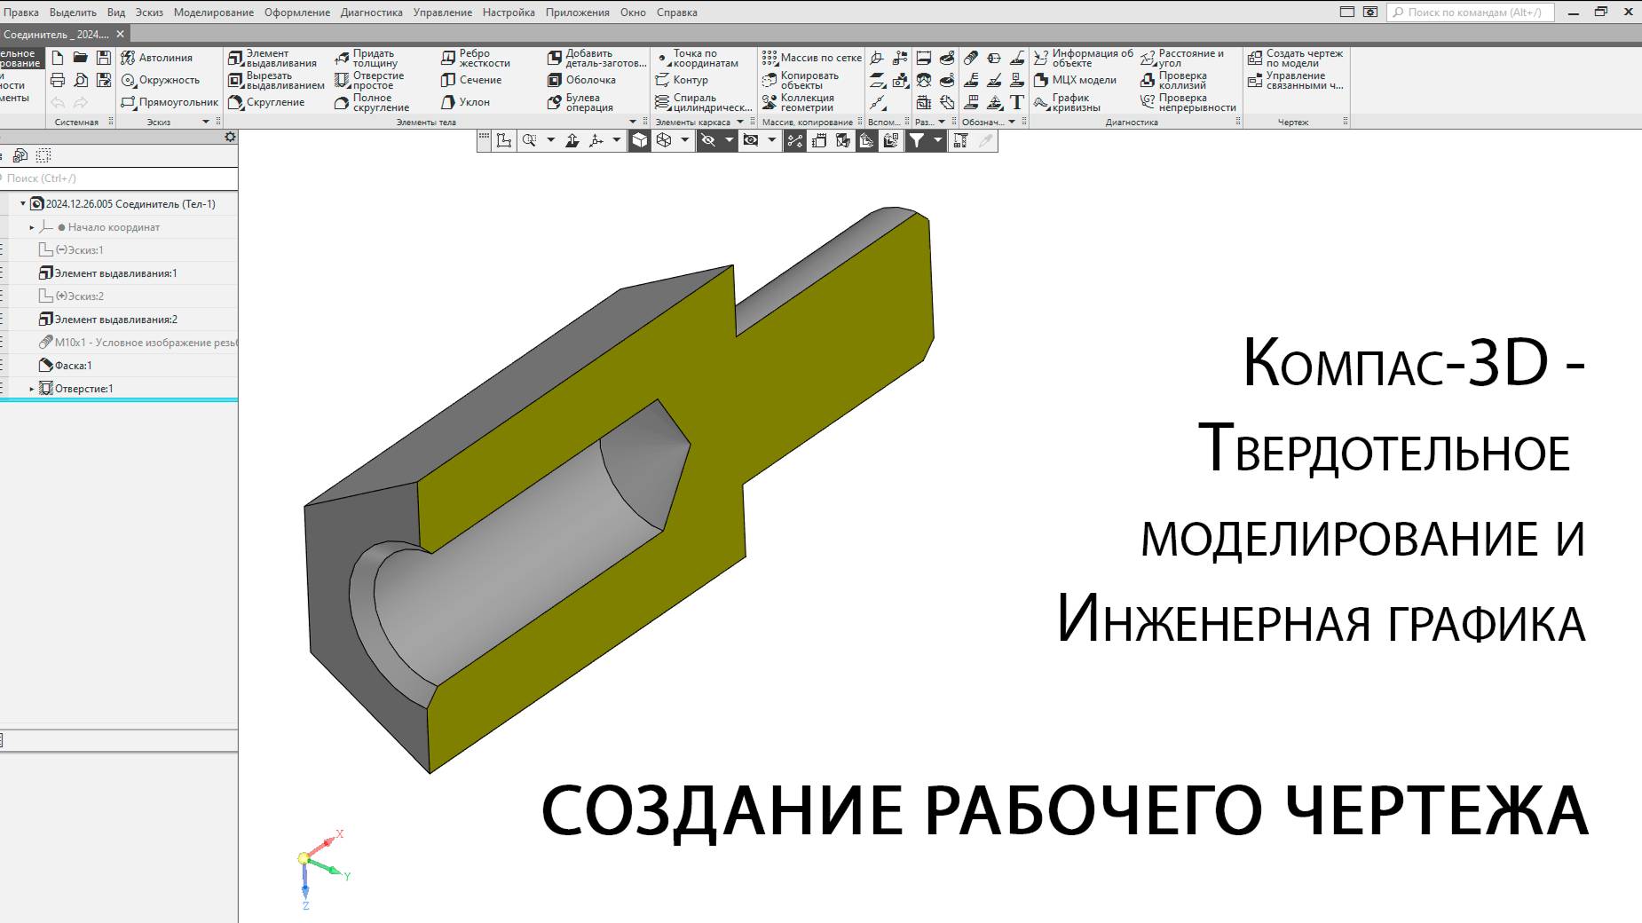Open a file using the folder icon
The height and width of the screenshot is (923, 1642).
[x=81, y=58]
